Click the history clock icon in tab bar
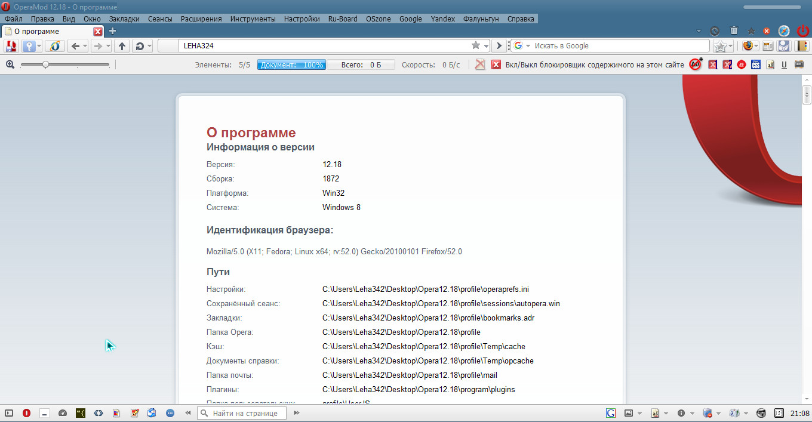This screenshot has height=422, width=812. pos(715,31)
